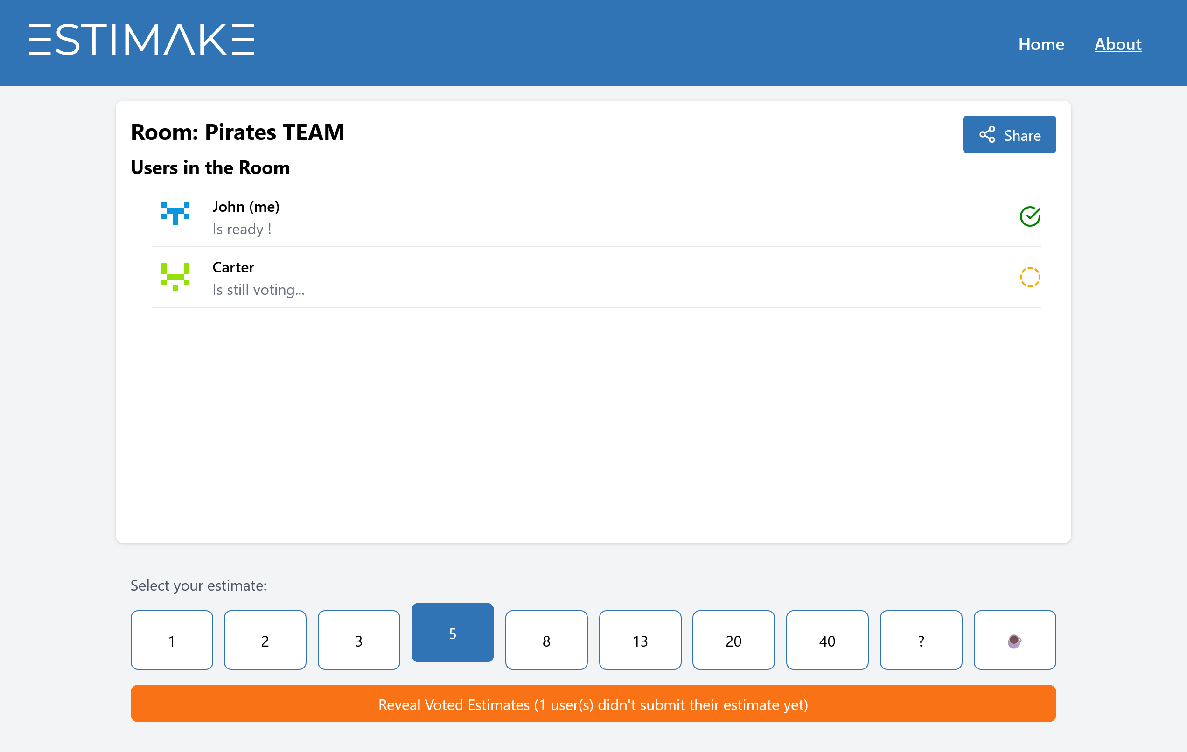Screen dimensions: 1187x752
Task: Deselect the highlighted 5 estimate card
Action: tap(452, 633)
